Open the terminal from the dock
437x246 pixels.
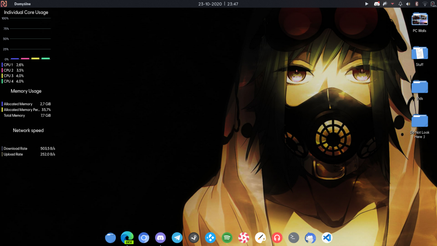(x=294, y=238)
